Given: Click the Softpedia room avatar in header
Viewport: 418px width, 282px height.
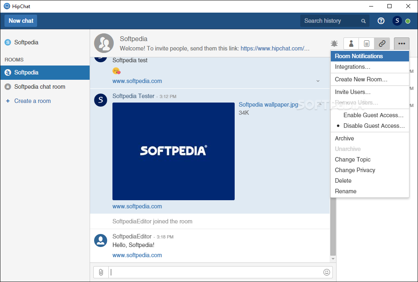Looking at the screenshot, I should point(104,43).
